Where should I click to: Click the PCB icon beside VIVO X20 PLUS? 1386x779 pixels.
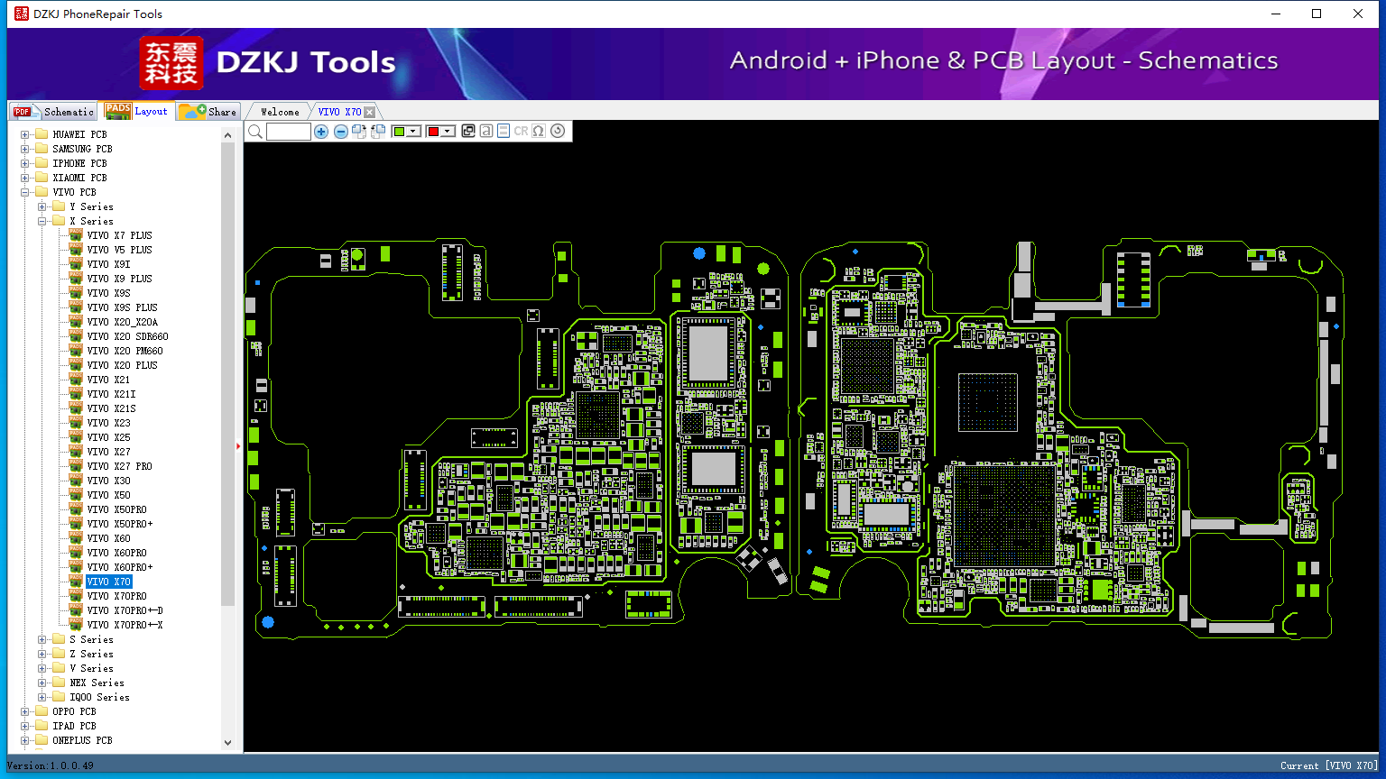pyautogui.click(x=76, y=365)
